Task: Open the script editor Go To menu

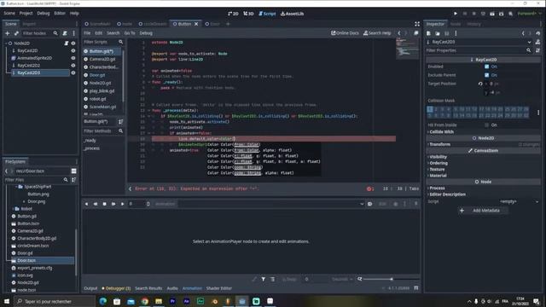Action: pyautogui.click(x=130, y=33)
